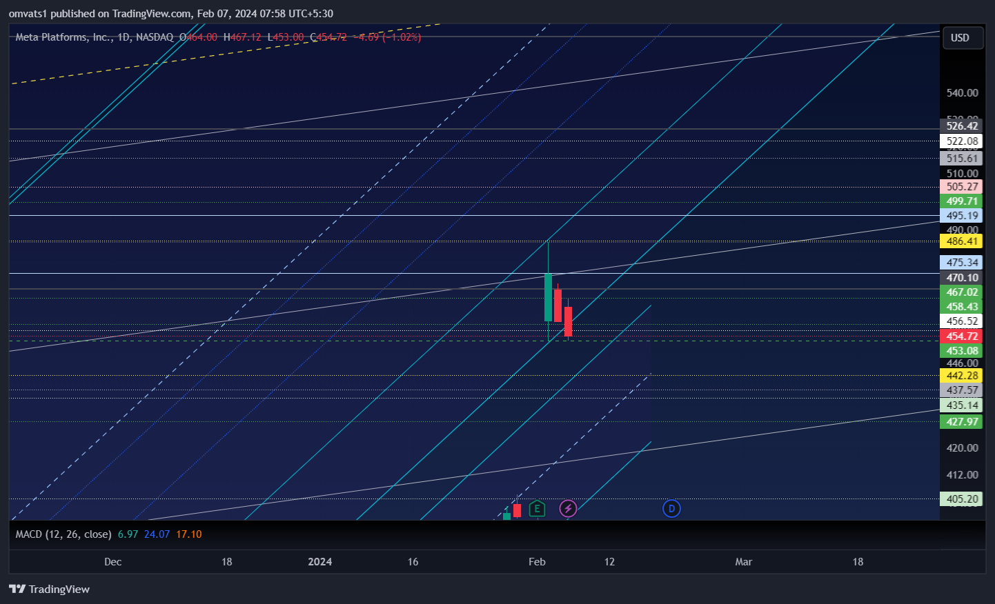Click the MACD value 6.97
Viewport: 995px width, 604px height.
pos(128,534)
